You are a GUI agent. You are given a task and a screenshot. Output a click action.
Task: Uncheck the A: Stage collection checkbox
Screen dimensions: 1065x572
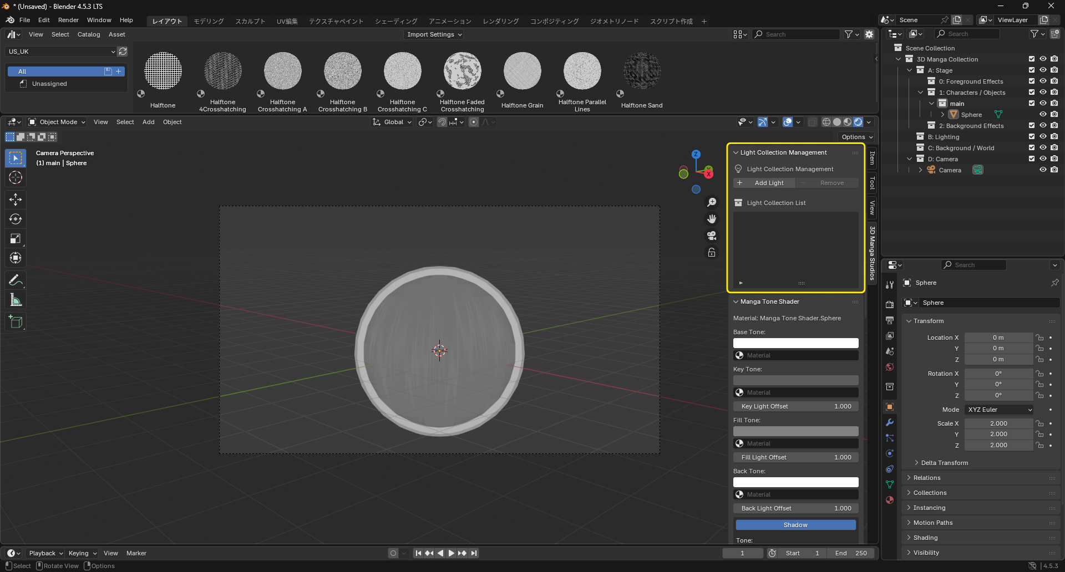click(x=1032, y=70)
